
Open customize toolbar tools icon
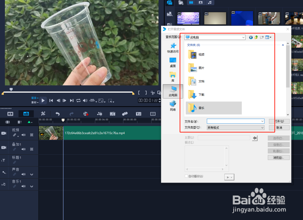[43, 114]
